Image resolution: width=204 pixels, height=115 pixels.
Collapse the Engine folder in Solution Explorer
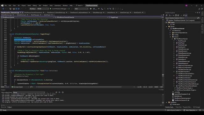tap(166, 22)
